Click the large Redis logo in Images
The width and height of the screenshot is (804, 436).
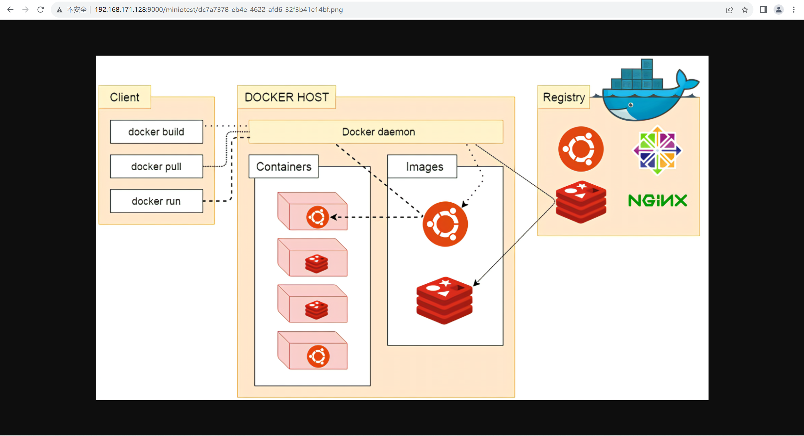coord(444,300)
